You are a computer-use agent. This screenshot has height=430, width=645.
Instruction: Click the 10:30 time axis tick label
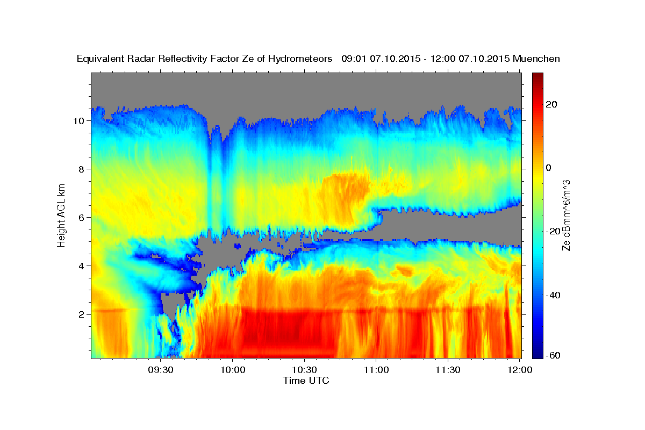coord(304,370)
